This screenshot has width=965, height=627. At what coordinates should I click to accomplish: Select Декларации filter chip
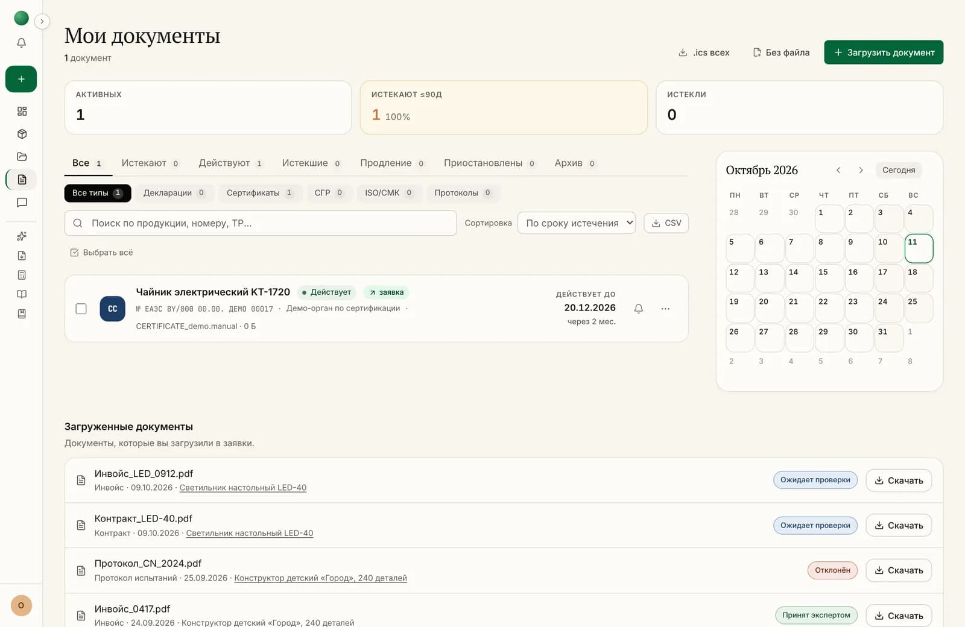click(174, 193)
